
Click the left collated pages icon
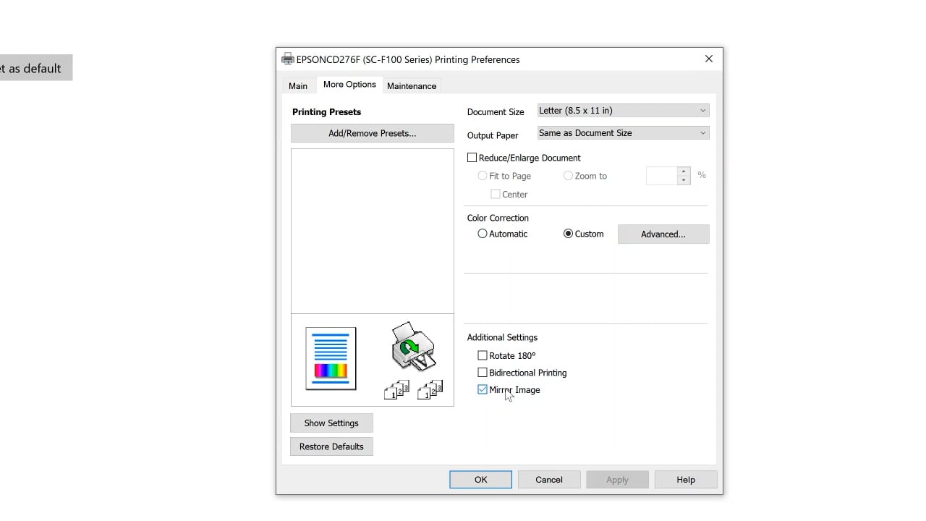coord(396,389)
